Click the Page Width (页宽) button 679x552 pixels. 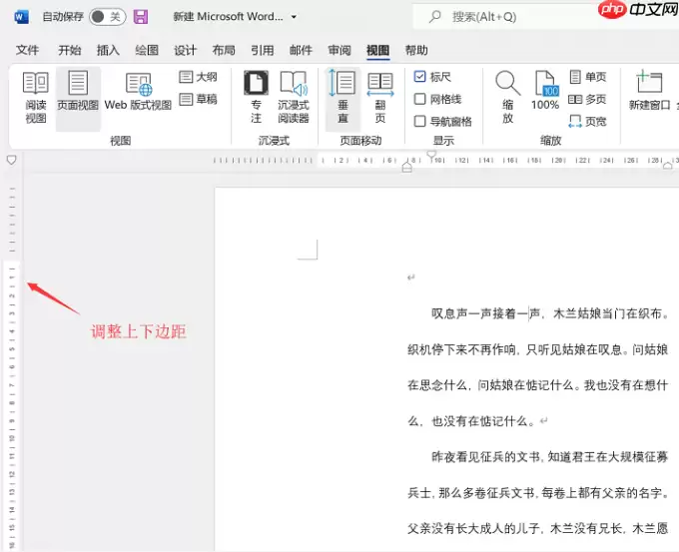(587, 122)
